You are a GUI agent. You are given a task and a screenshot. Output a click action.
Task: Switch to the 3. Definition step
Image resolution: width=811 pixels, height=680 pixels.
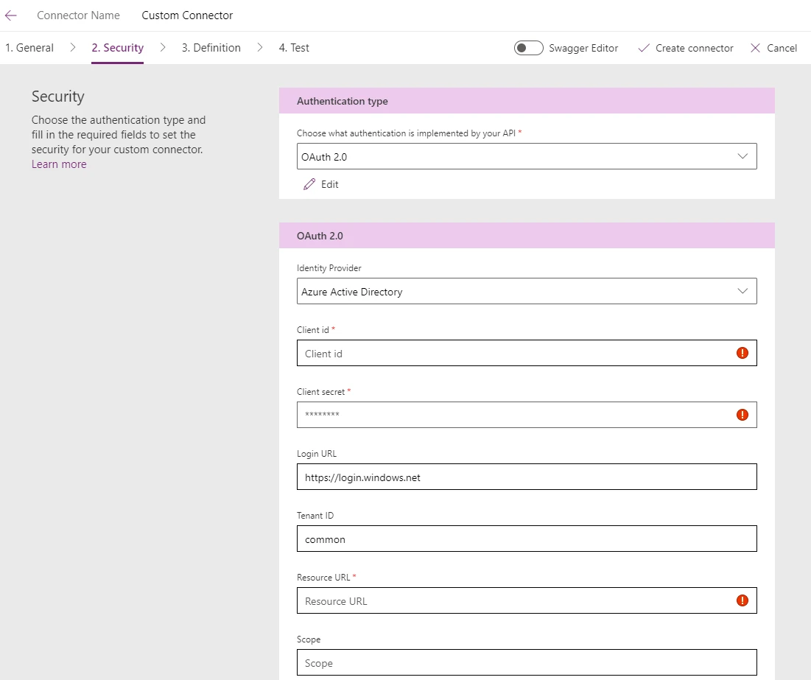[x=211, y=47]
